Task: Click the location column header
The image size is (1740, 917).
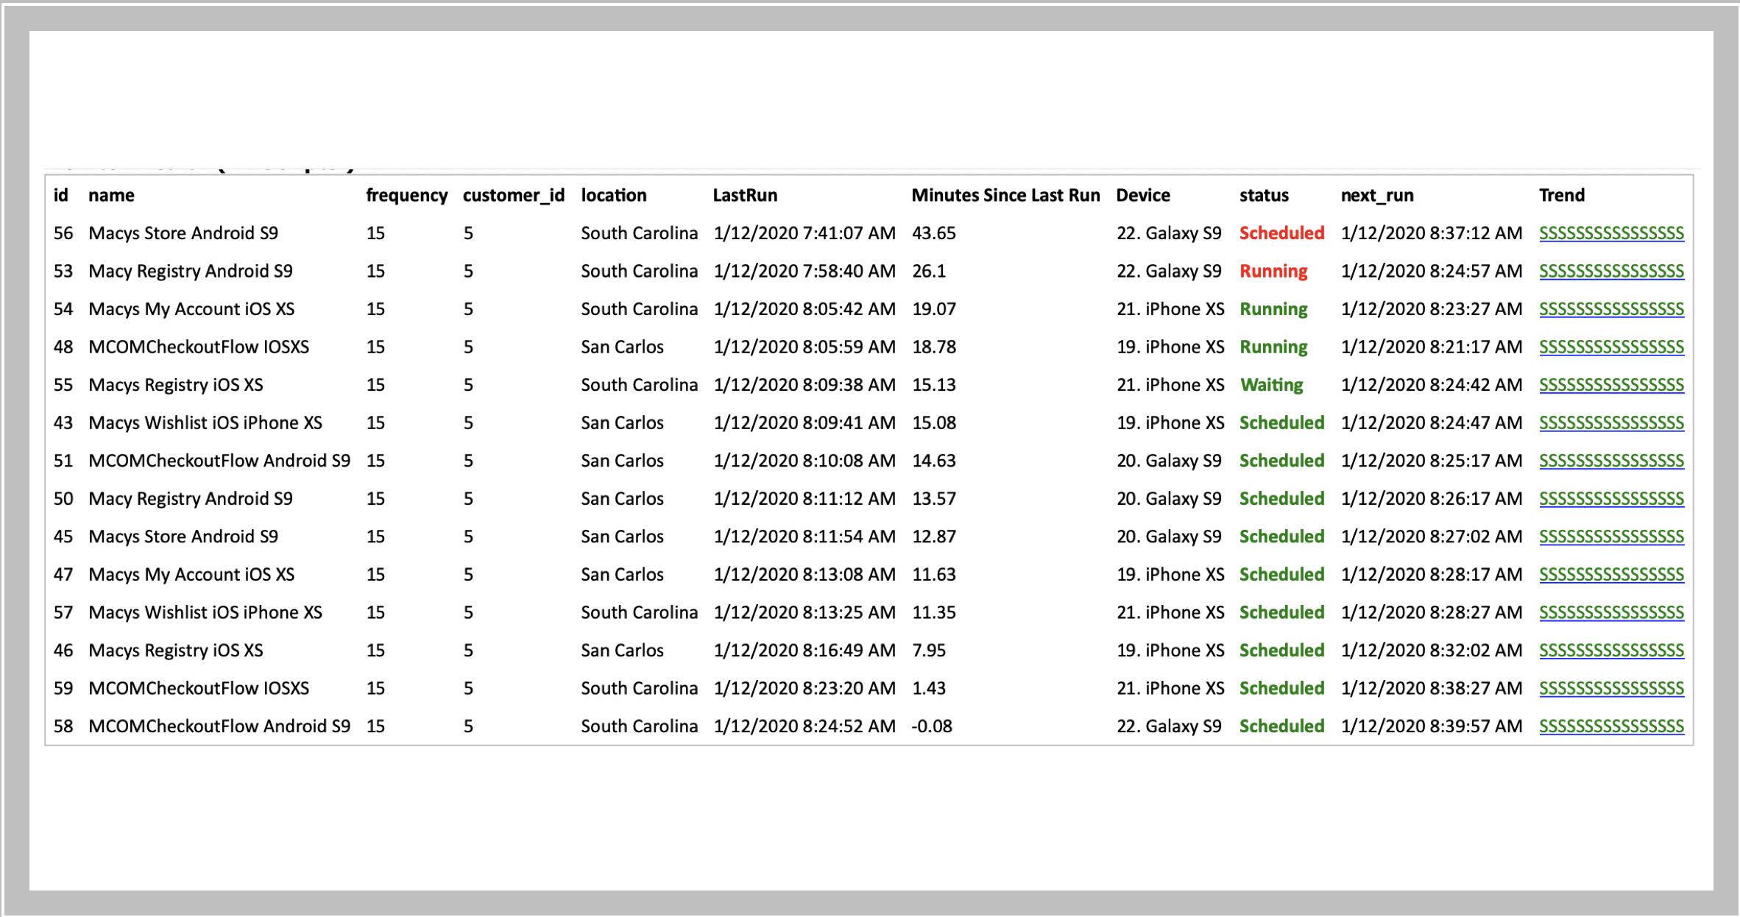Action: [614, 195]
